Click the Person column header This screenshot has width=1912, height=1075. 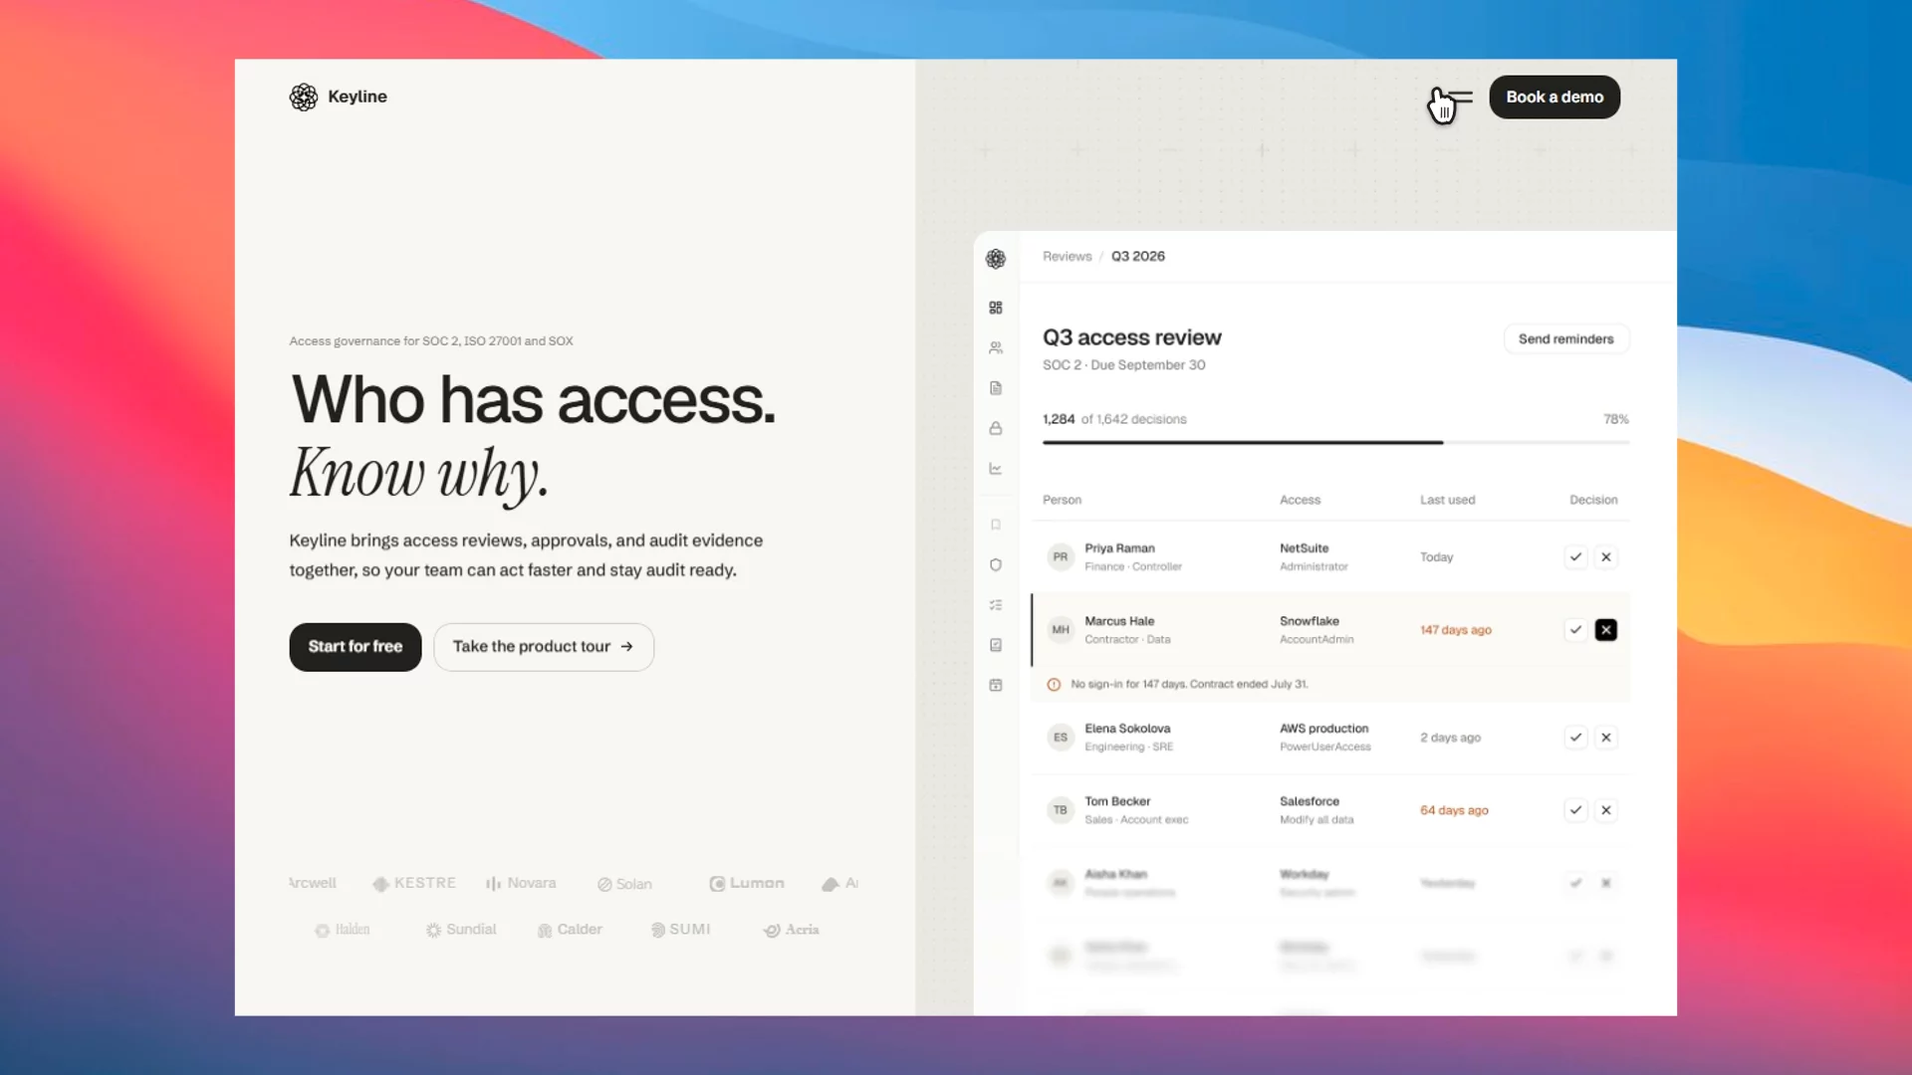[1062, 500]
